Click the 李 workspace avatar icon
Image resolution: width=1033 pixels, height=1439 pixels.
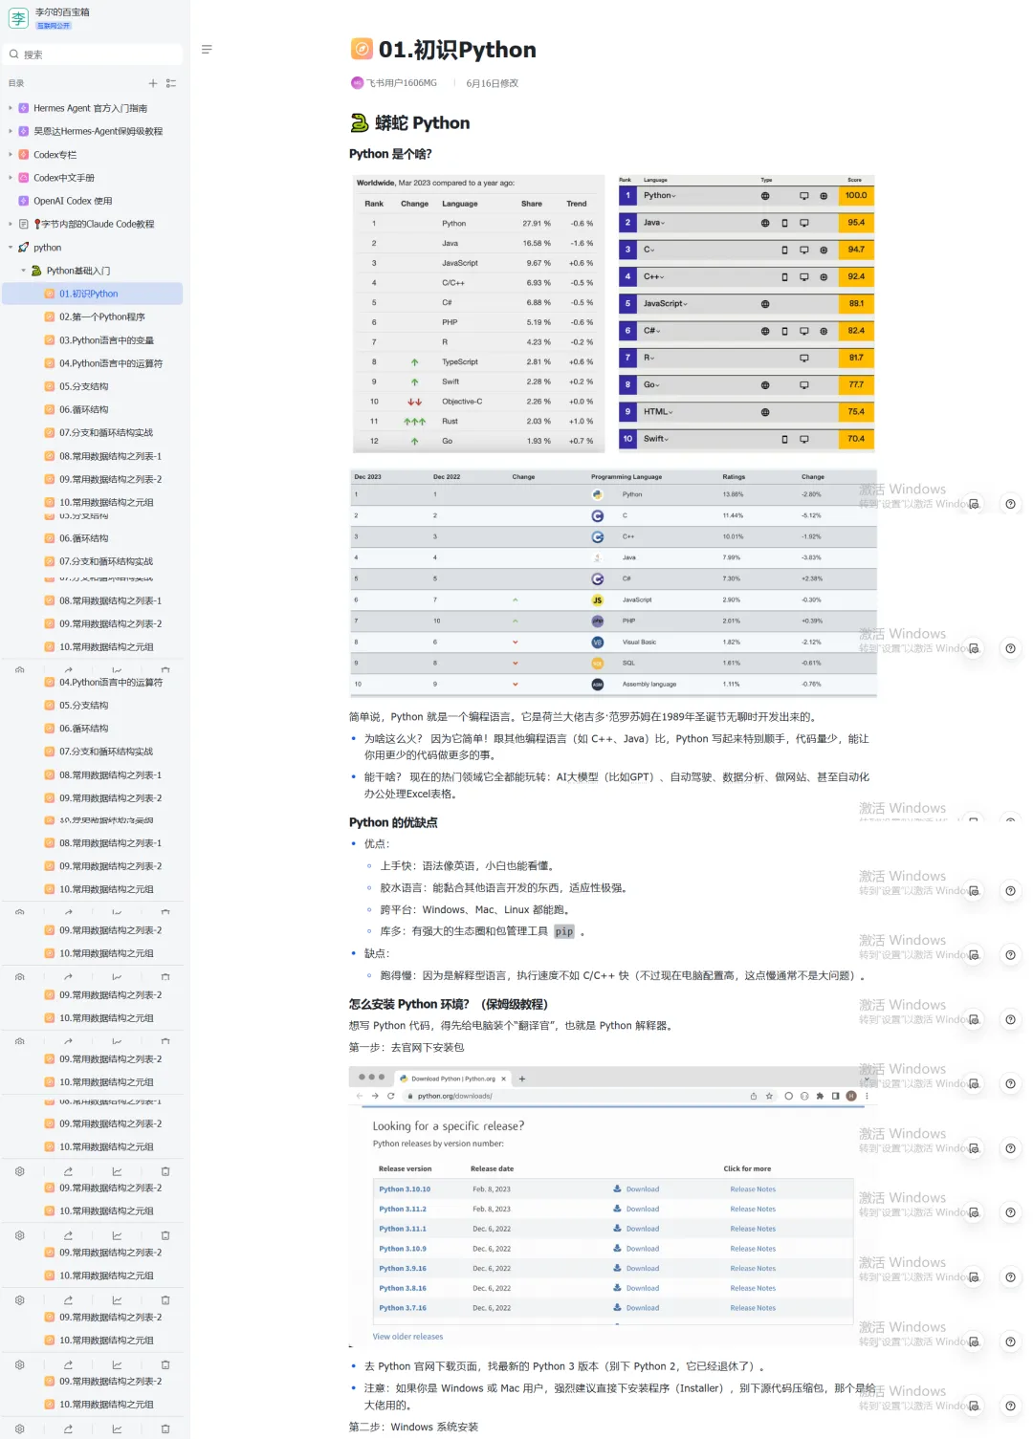click(17, 18)
